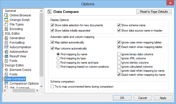Viewport: 176px width, 104px height.
Task: Enable Ignore XML columns checkbox
Action: (x=119, y=58)
